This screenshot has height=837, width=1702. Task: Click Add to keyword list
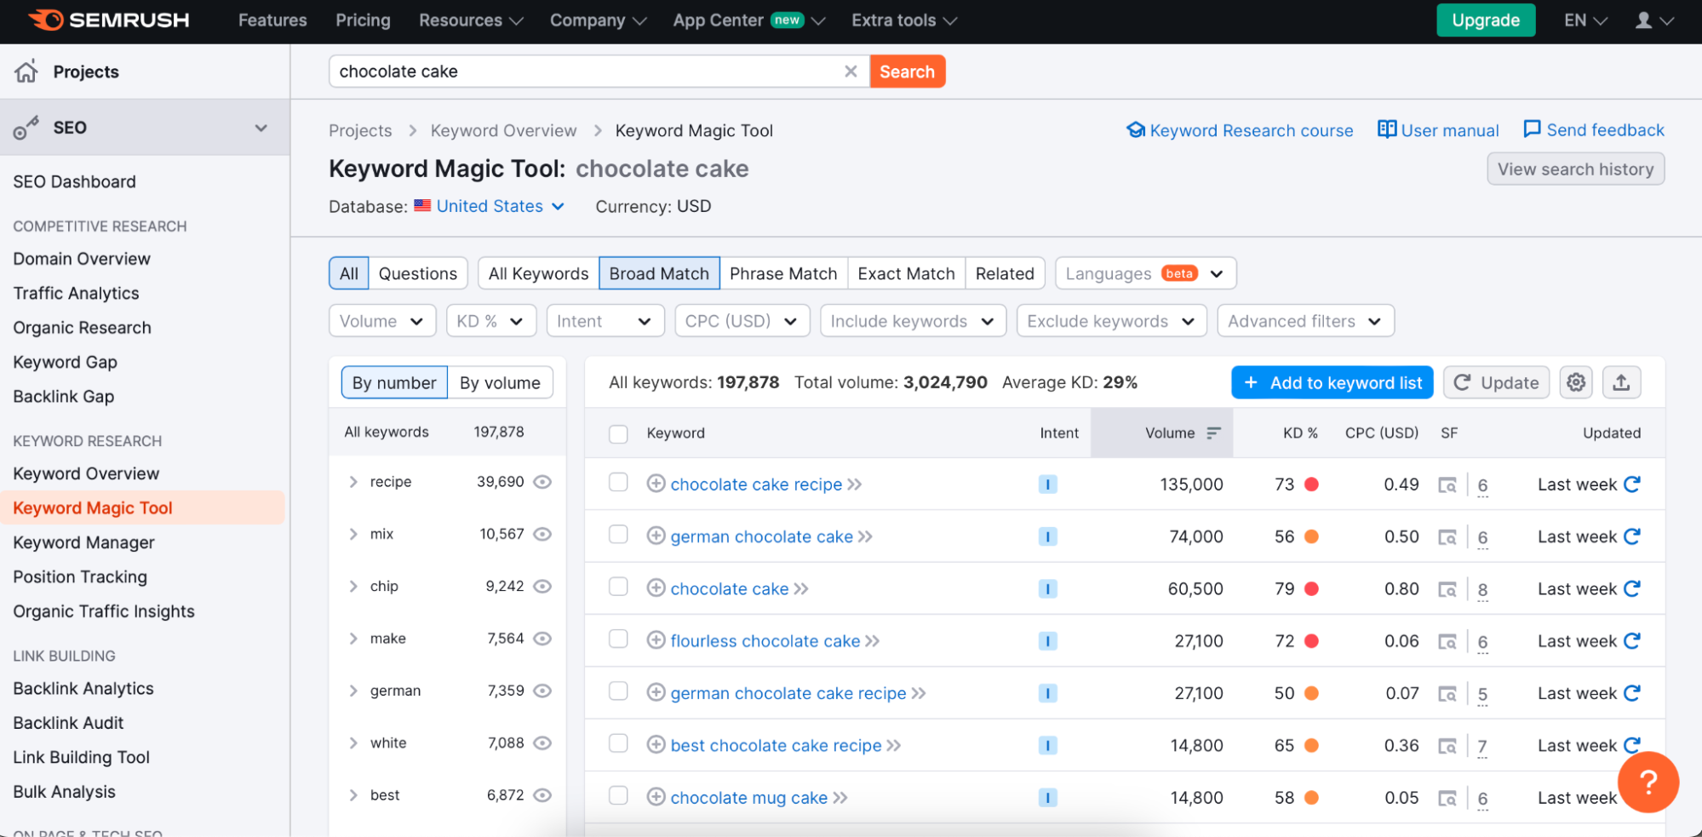(x=1331, y=382)
